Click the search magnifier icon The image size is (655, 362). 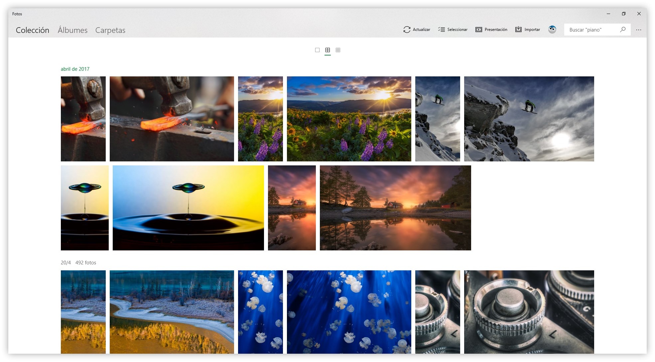(623, 30)
